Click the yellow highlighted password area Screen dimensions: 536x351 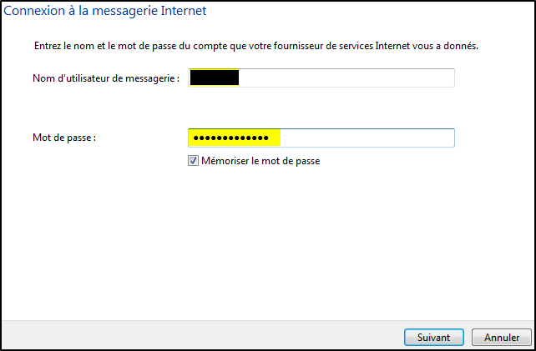[x=234, y=138]
